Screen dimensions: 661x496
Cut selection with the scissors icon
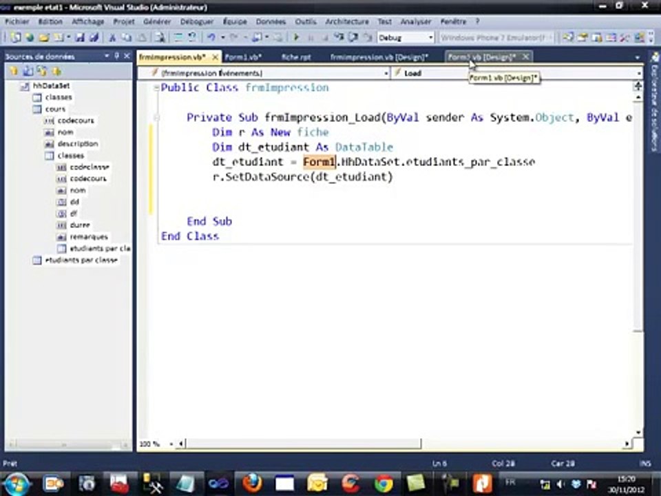[112, 37]
